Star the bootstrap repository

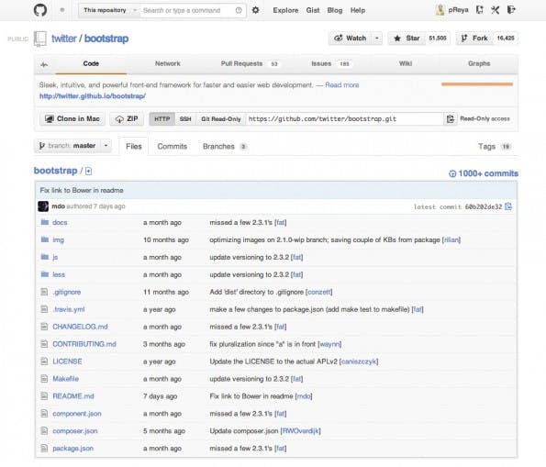point(407,39)
